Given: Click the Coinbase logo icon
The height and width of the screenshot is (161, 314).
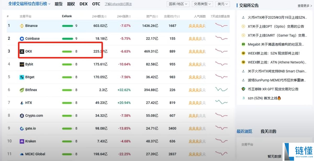Looking at the screenshot, I should tap(22, 39).
